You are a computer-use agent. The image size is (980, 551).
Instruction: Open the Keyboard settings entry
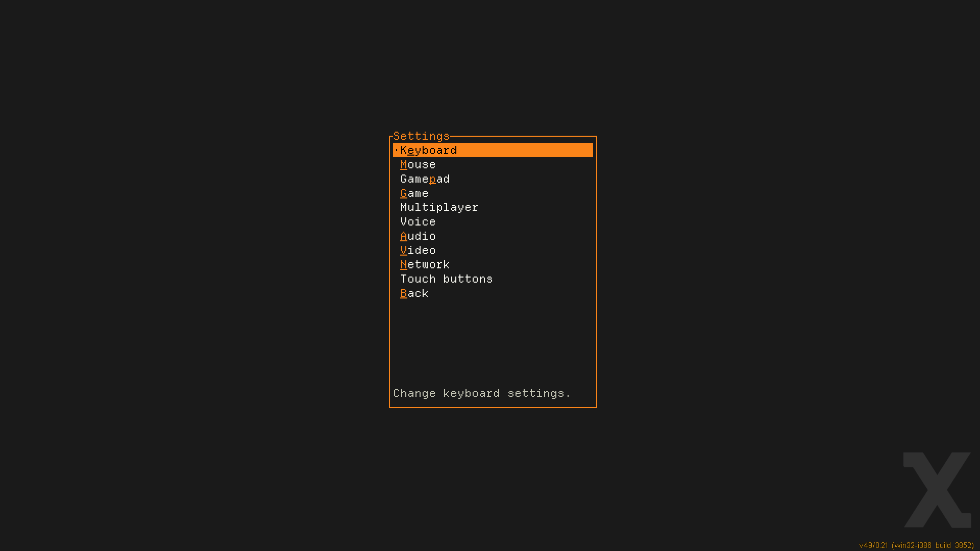[x=429, y=151]
